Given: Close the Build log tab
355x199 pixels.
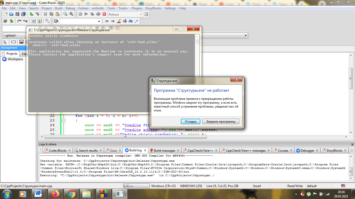Looking at the screenshot, I should click(x=145, y=150).
